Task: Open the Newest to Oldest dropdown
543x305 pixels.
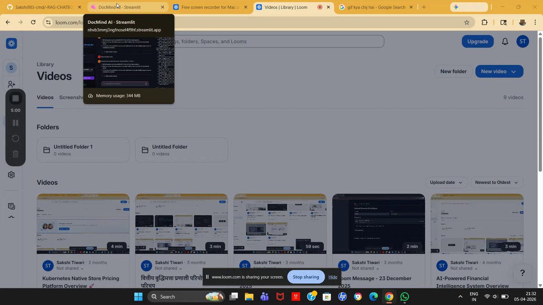Action: (x=497, y=183)
